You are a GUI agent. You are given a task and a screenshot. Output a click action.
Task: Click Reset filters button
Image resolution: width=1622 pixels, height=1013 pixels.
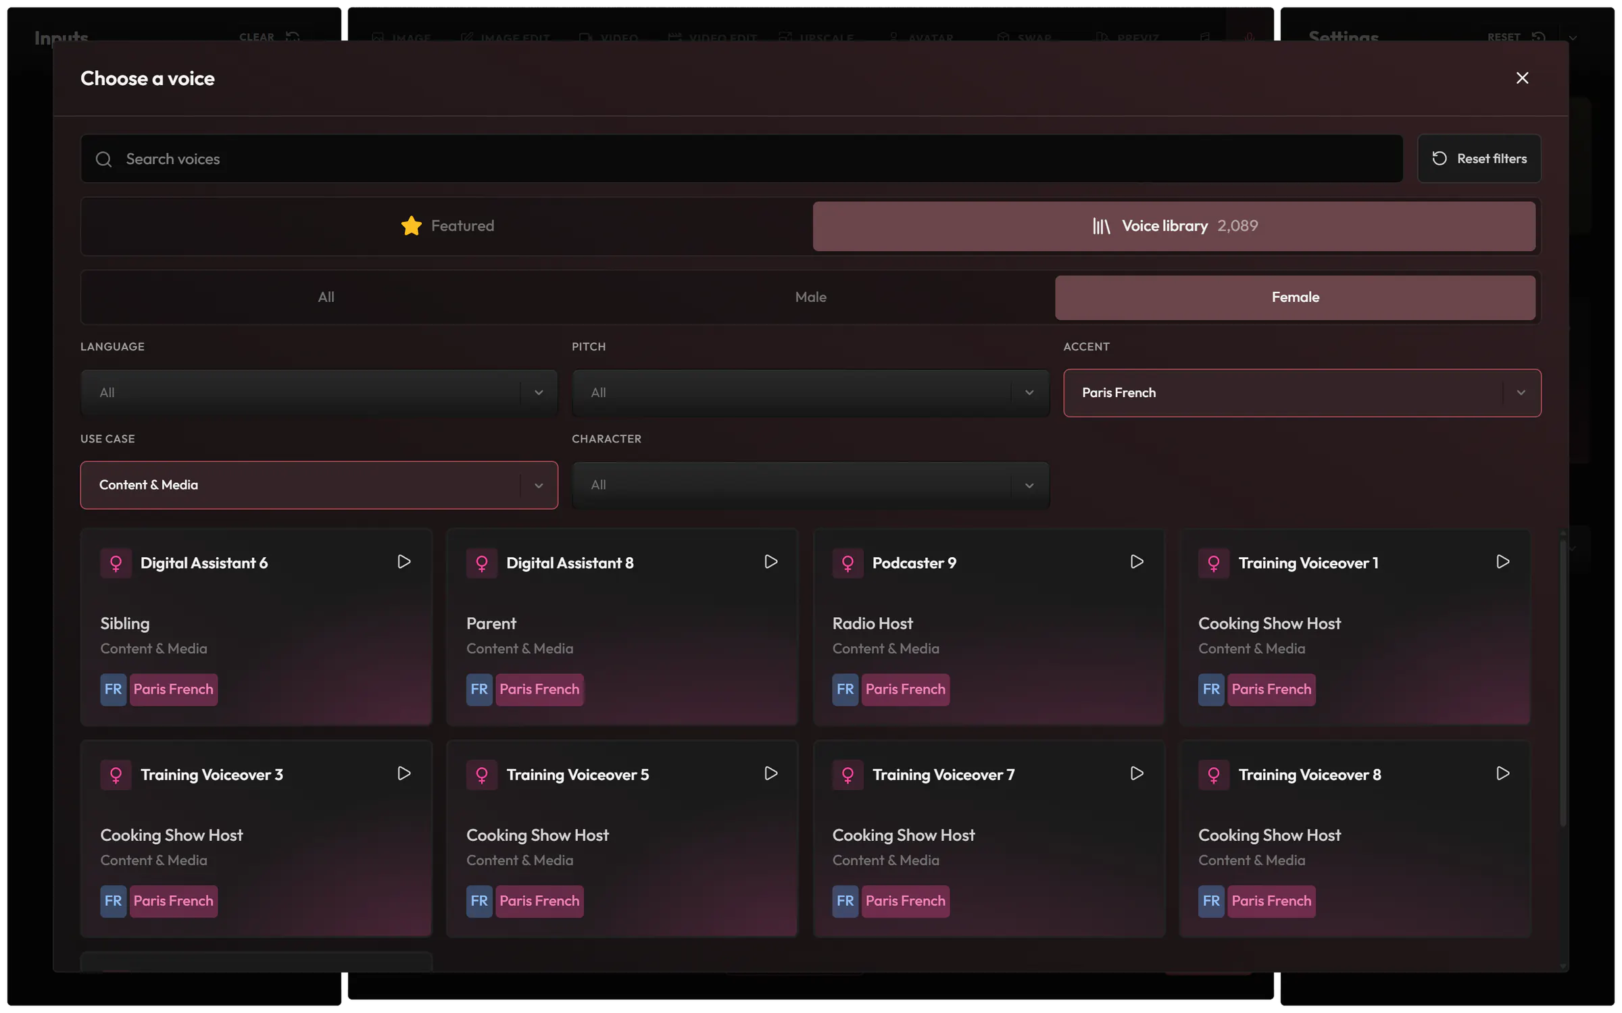(x=1479, y=159)
